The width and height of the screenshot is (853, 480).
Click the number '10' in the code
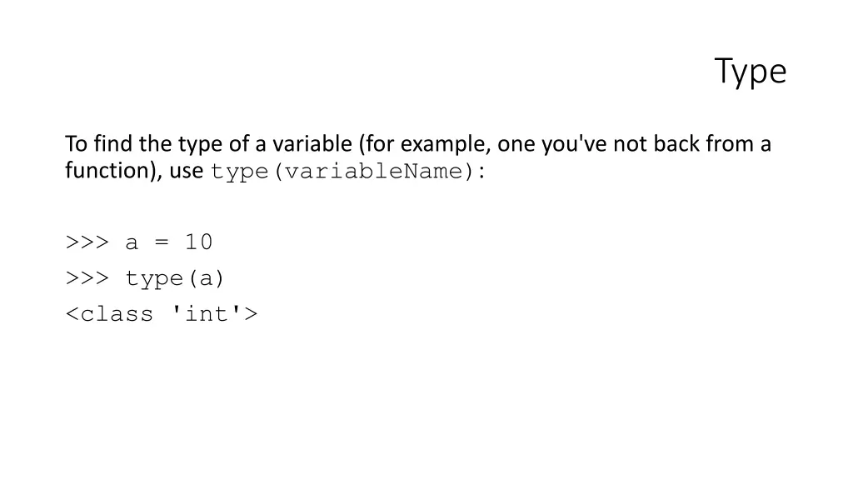(x=198, y=242)
